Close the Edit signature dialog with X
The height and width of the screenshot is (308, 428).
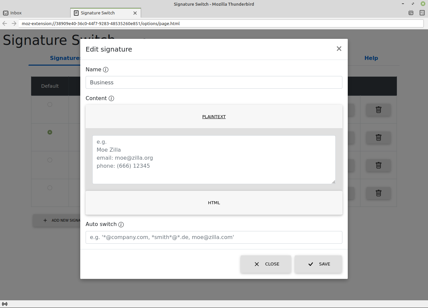[339, 49]
